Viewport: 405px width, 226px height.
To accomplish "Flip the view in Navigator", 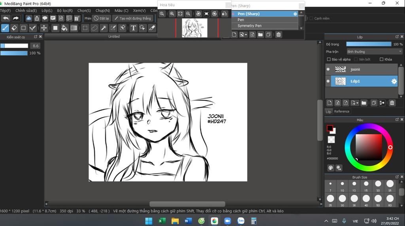I will tap(225, 14).
